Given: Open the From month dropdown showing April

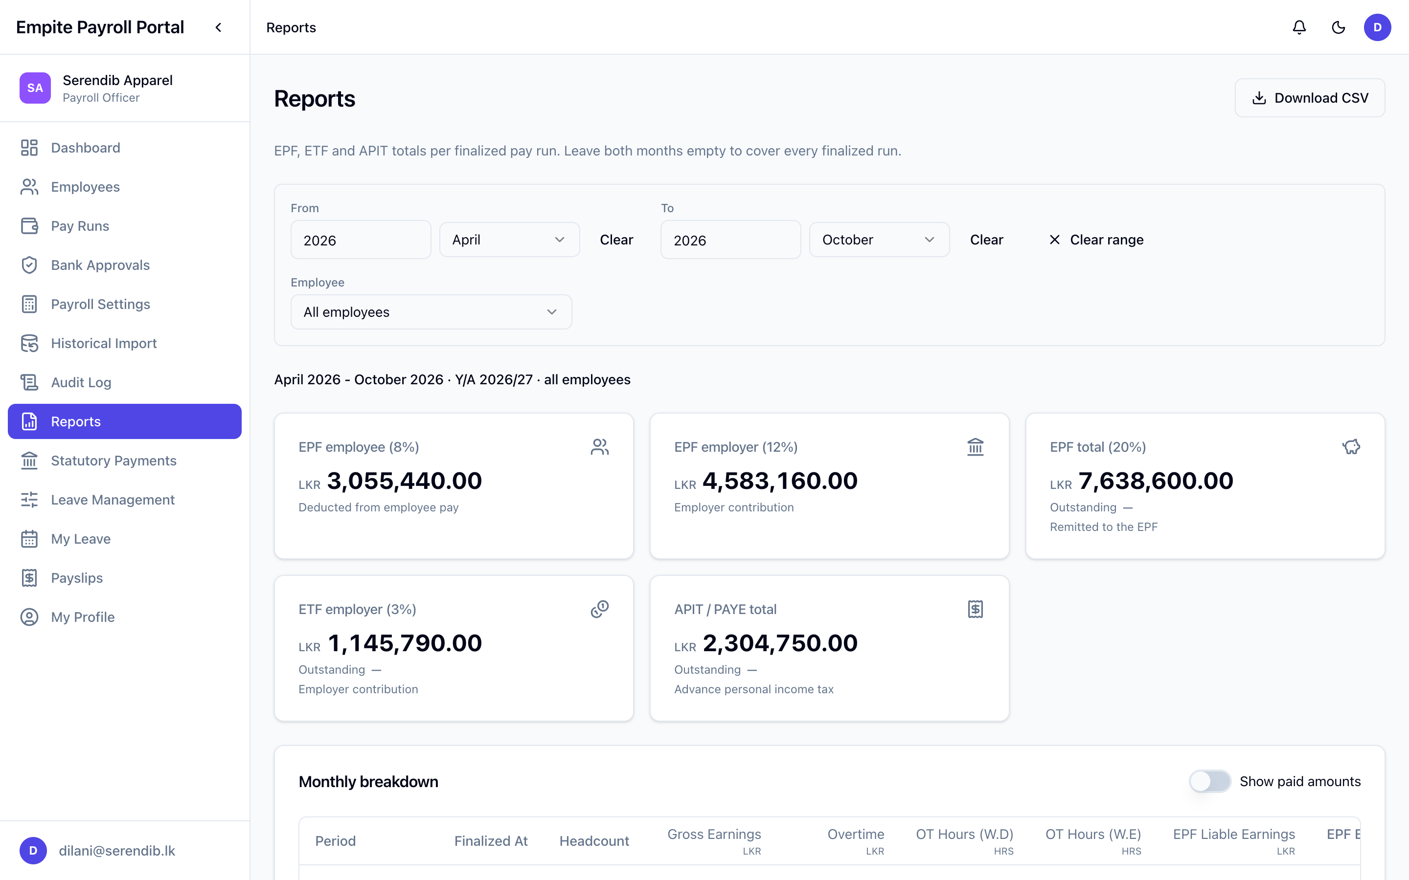Looking at the screenshot, I should [509, 240].
